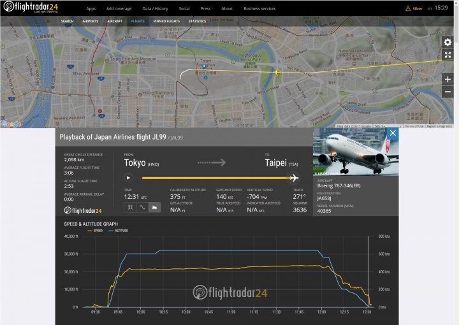
Task: Click Report a map error link
Action: [x=439, y=126]
